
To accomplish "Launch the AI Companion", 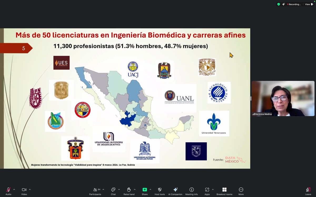I will click(x=175, y=191).
